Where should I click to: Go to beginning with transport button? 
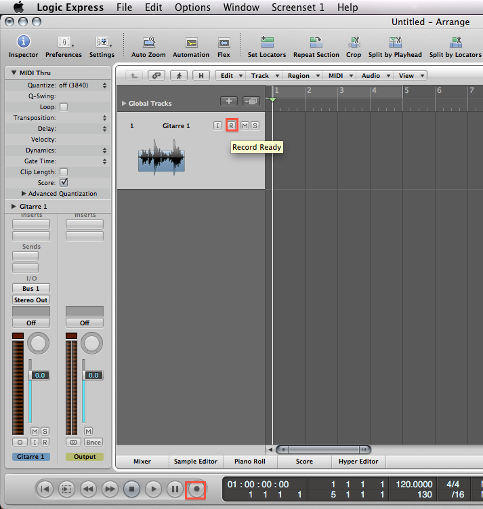45,489
